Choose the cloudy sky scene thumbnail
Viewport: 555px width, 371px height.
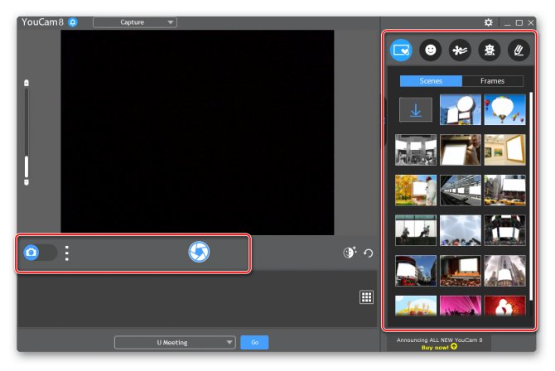coord(460,230)
